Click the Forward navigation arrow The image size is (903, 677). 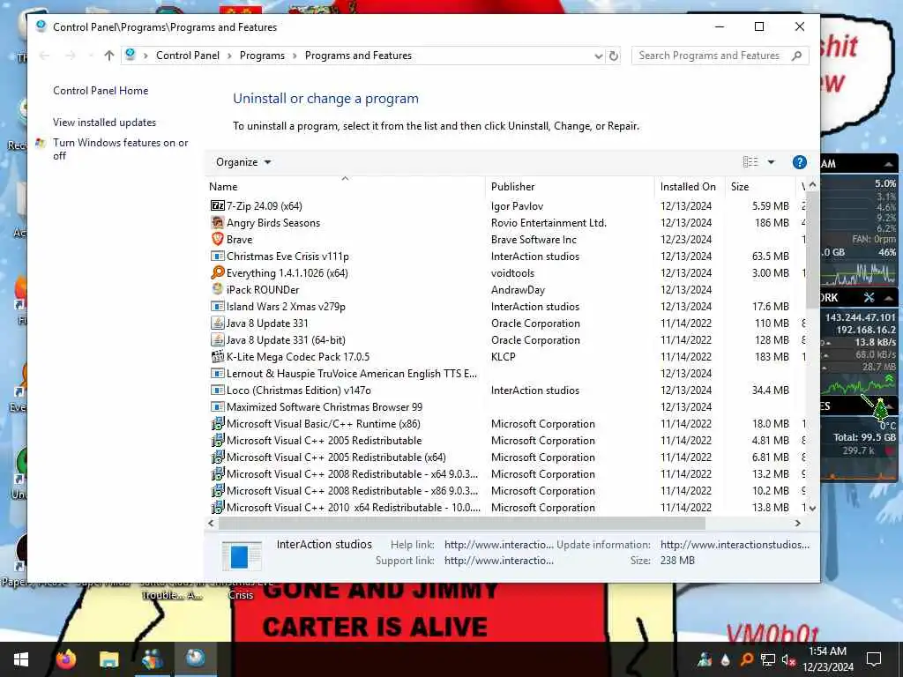tap(71, 56)
